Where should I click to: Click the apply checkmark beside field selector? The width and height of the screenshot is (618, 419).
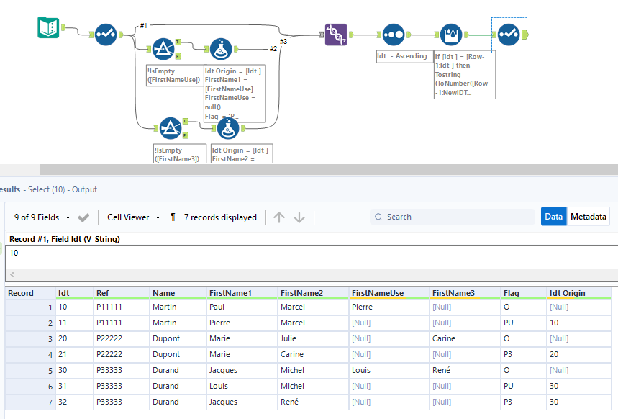(x=82, y=217)
